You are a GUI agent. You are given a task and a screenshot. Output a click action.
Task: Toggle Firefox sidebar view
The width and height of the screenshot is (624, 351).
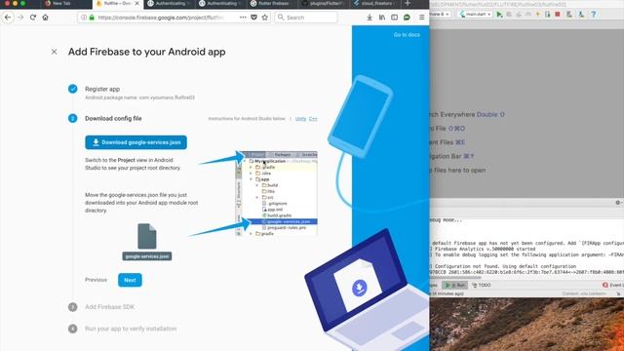[394, 18]
